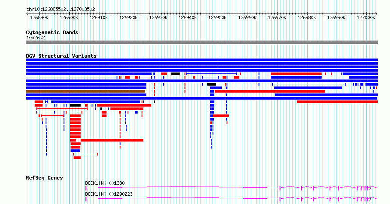
Task: Click the magenta DOCK1 NM_001290223 transcript line
Action: (231, 199)
